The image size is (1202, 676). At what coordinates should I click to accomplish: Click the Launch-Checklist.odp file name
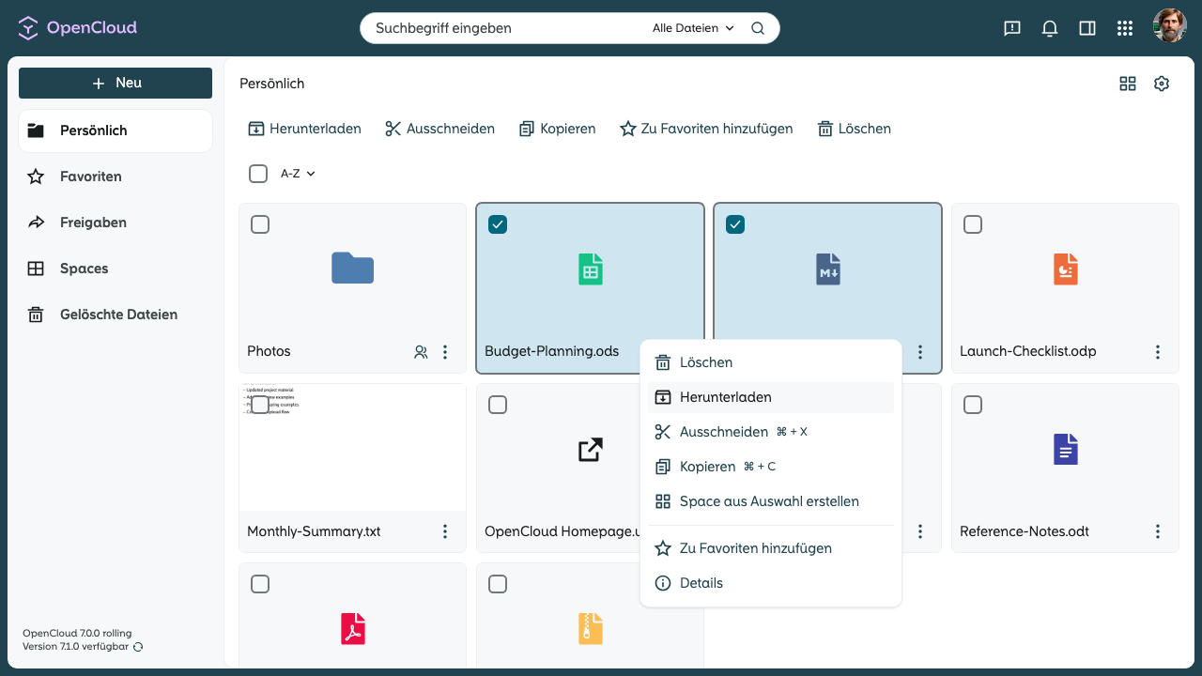tap(1028, 351)
